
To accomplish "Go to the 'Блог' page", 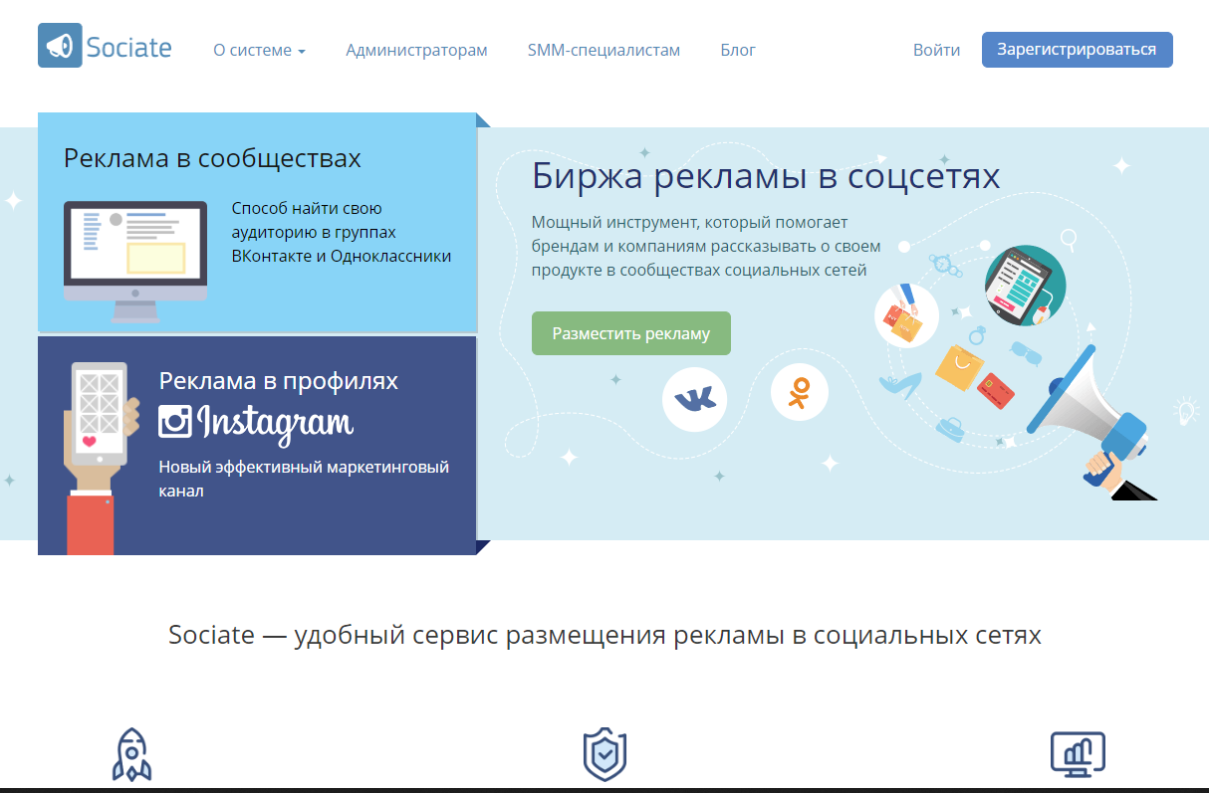I will click(738, 50).
